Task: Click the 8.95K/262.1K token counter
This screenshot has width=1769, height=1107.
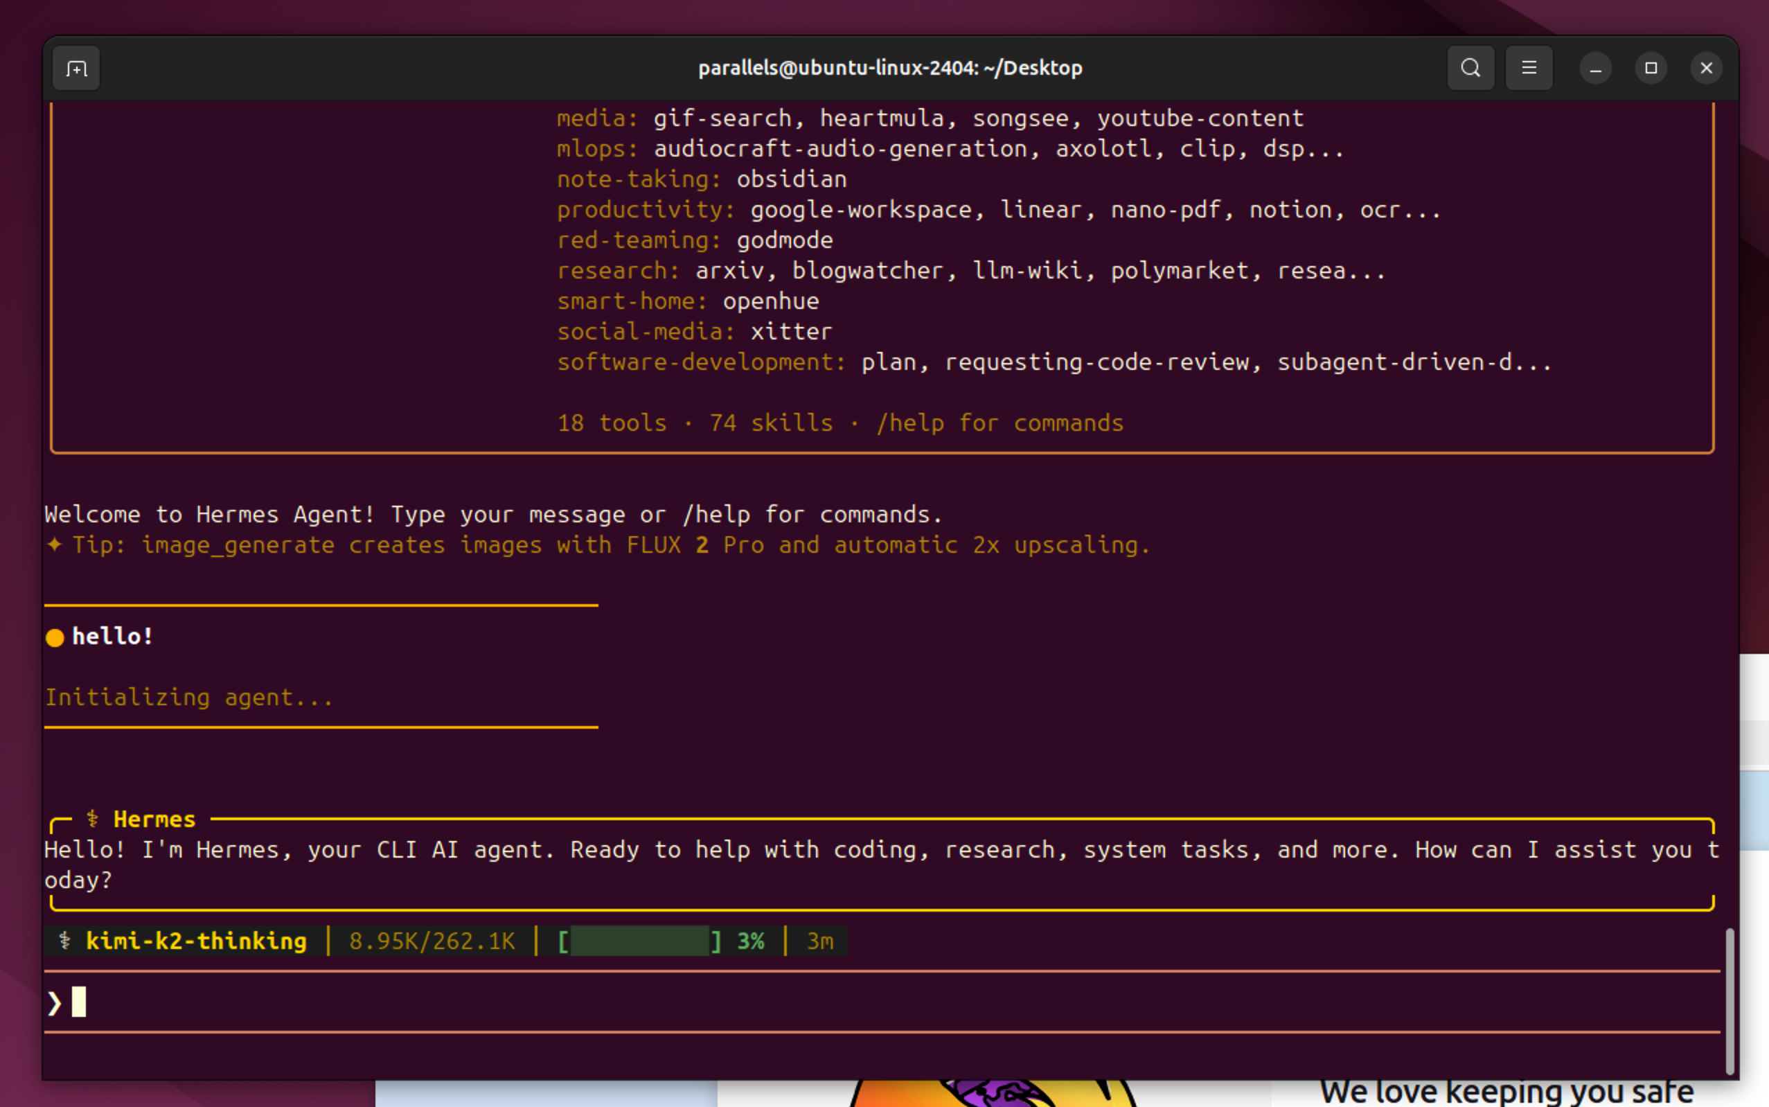Action: (x=432, y=941)
